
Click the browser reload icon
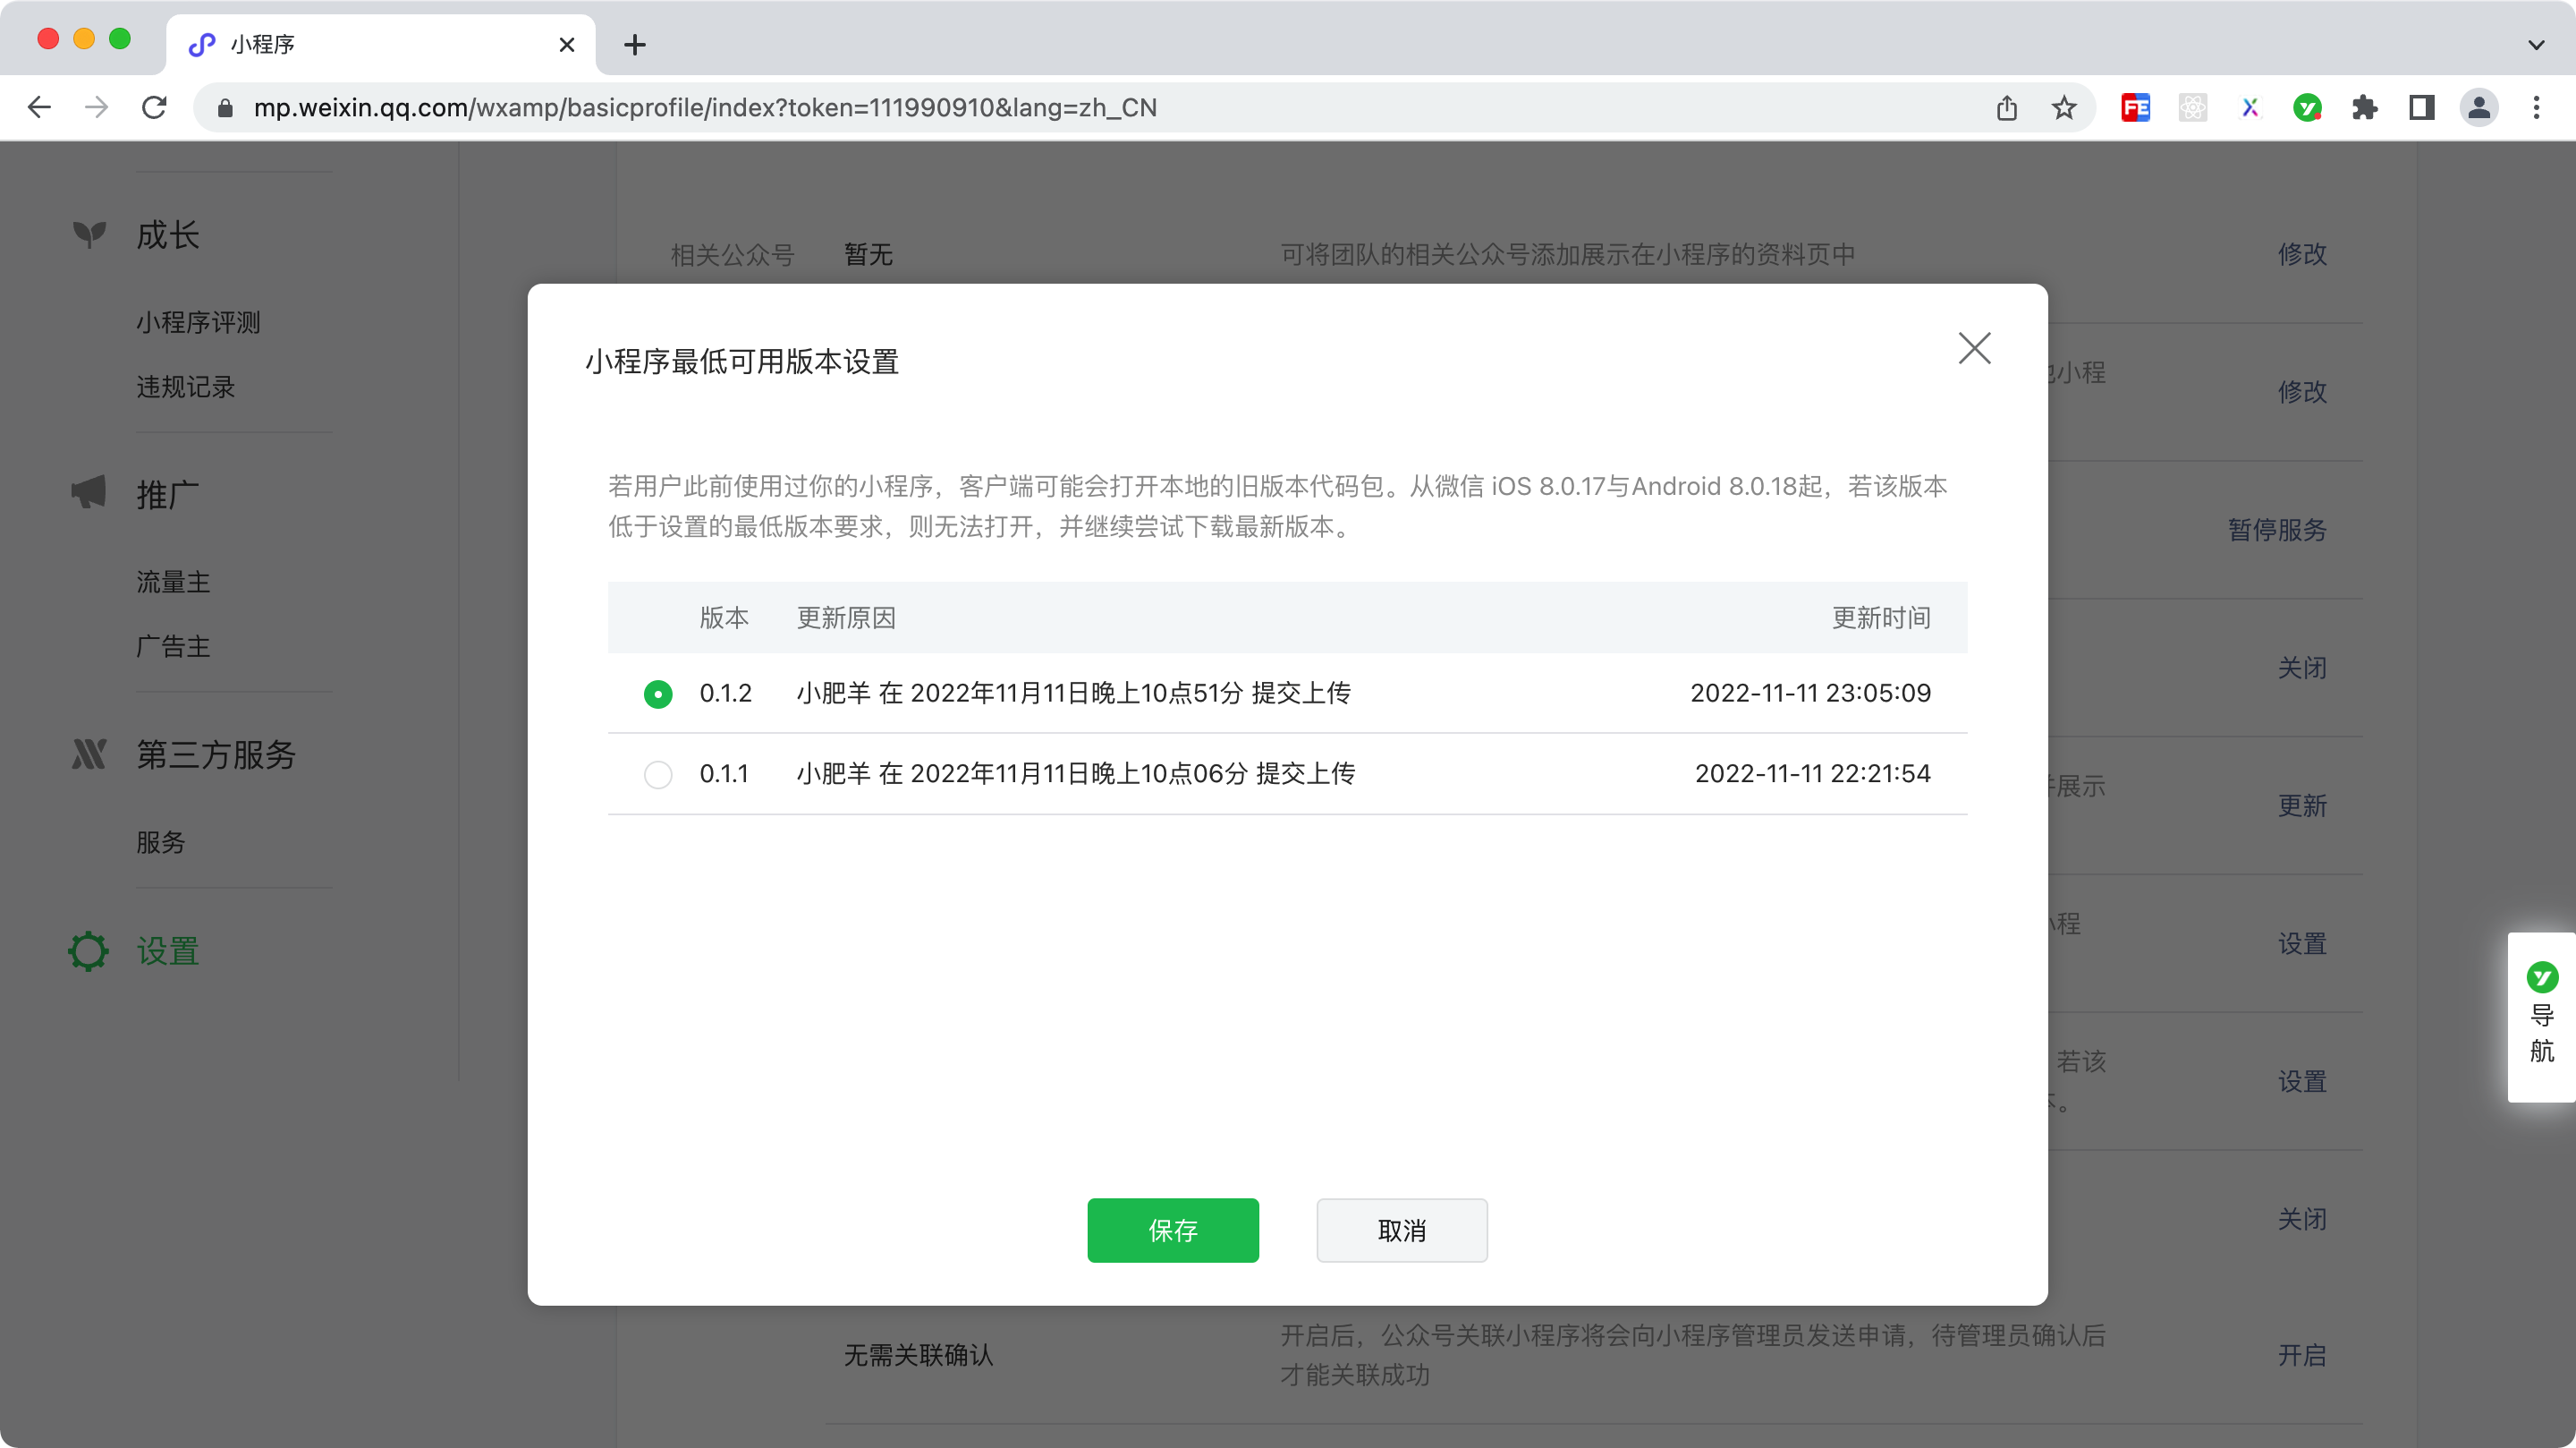154,107
